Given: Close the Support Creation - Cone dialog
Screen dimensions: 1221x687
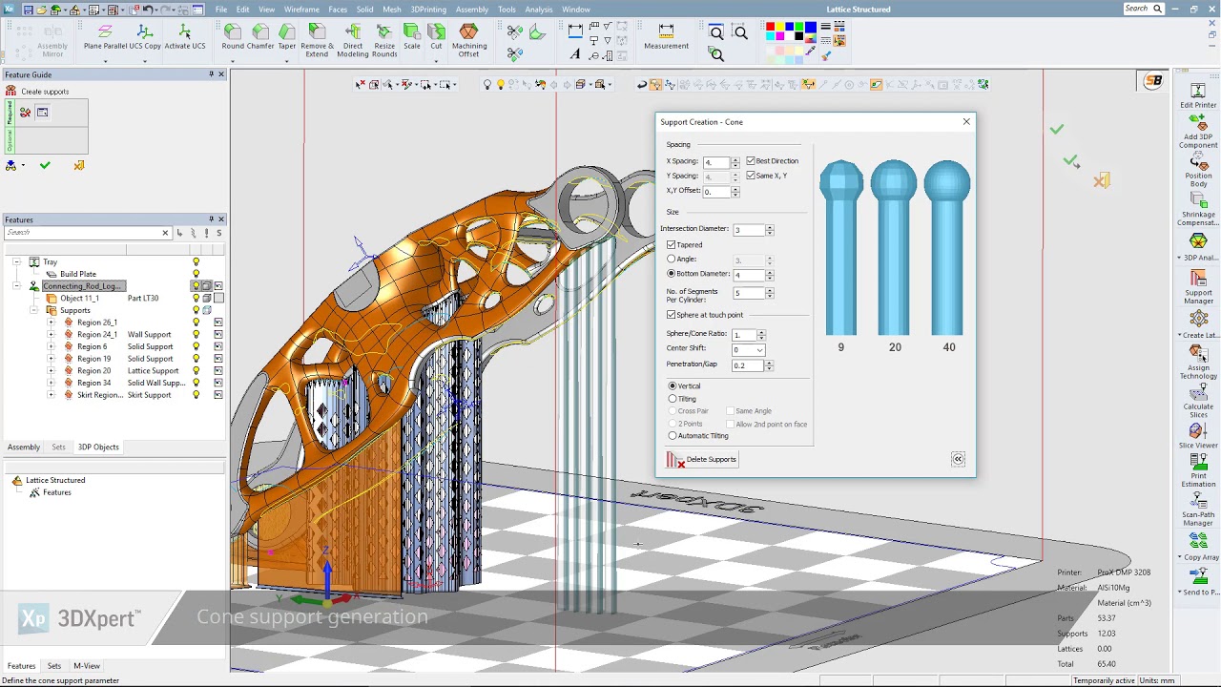Looking at the screenshot, I should pyautogui.click(x=966, y=122).
